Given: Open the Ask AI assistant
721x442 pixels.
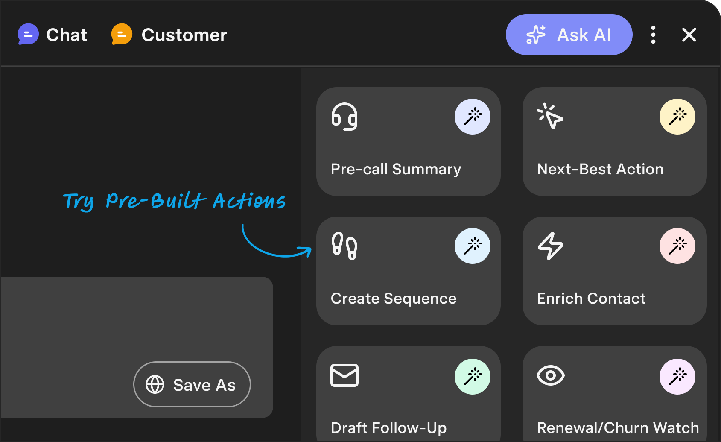Looking at the screenshot, I should pos(569,35).
